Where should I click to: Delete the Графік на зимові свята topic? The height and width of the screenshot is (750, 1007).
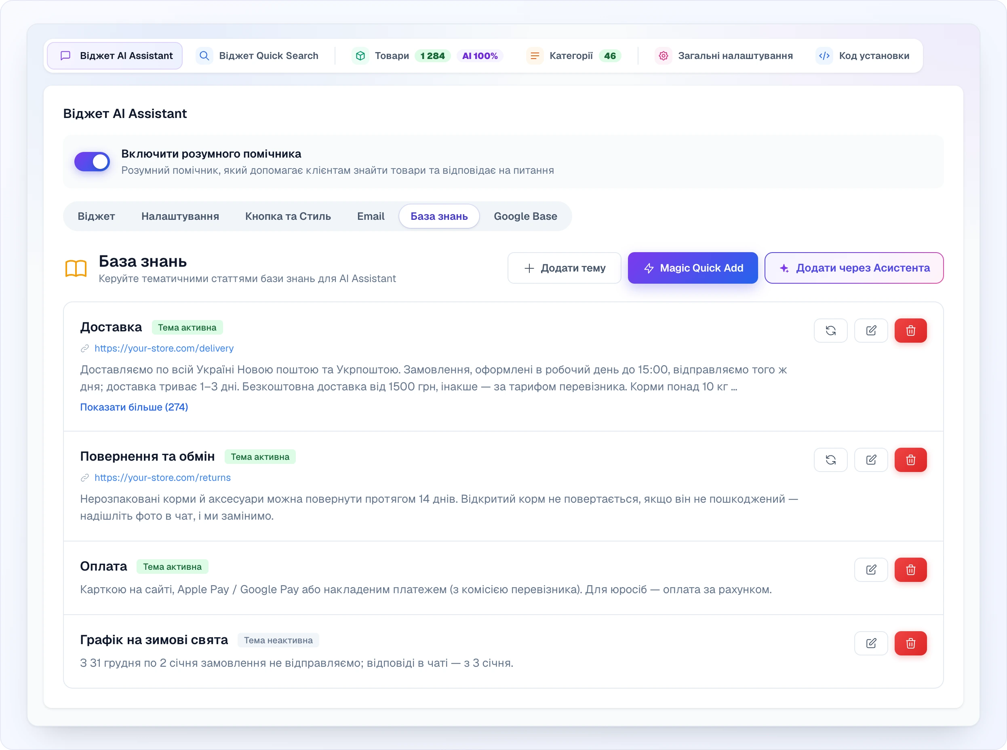click(x=910, y=643)
